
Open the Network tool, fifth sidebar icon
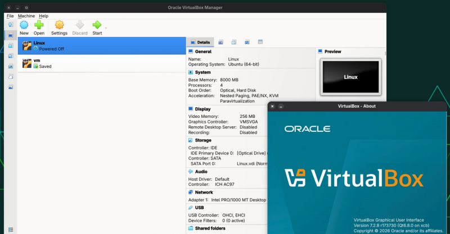11,66
